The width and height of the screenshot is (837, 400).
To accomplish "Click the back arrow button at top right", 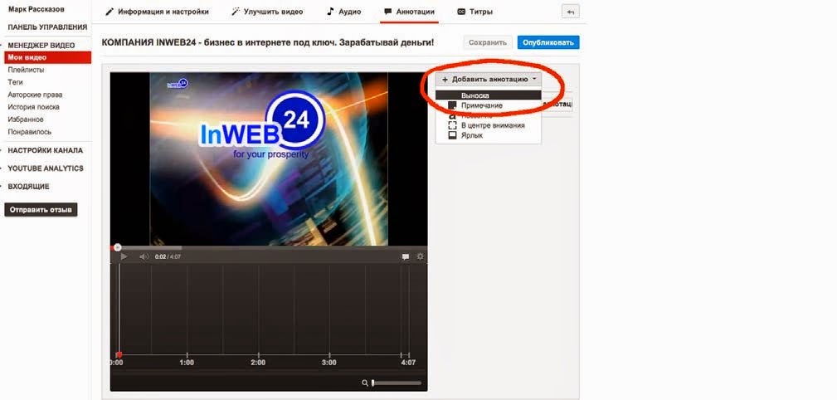I will [x=571, y=12].
